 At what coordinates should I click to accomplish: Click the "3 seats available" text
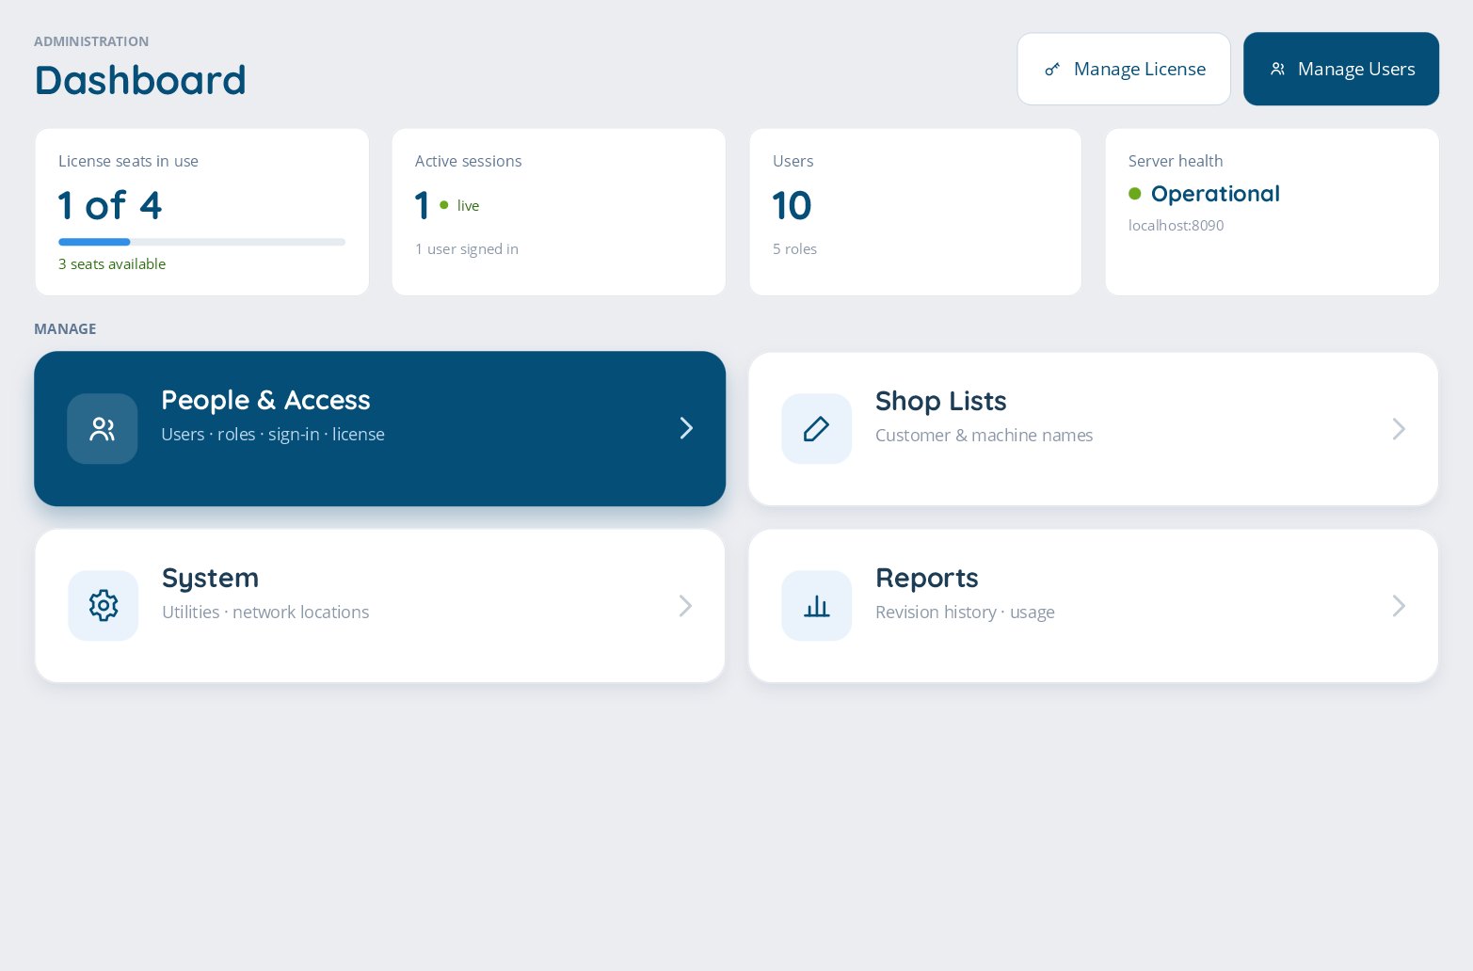(112, 264)
